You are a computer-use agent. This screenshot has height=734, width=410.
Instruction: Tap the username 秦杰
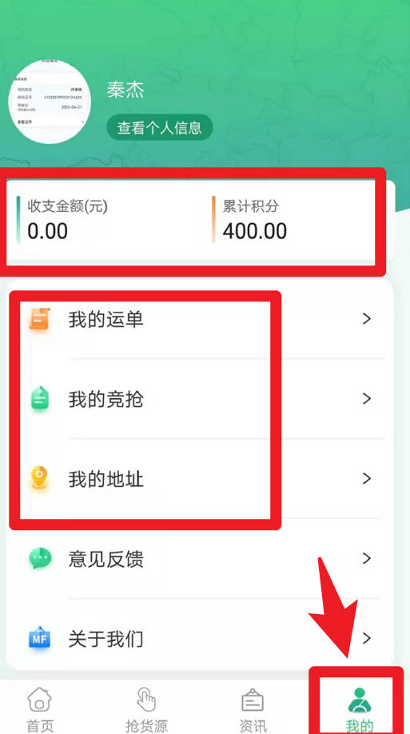click(125, 90)
